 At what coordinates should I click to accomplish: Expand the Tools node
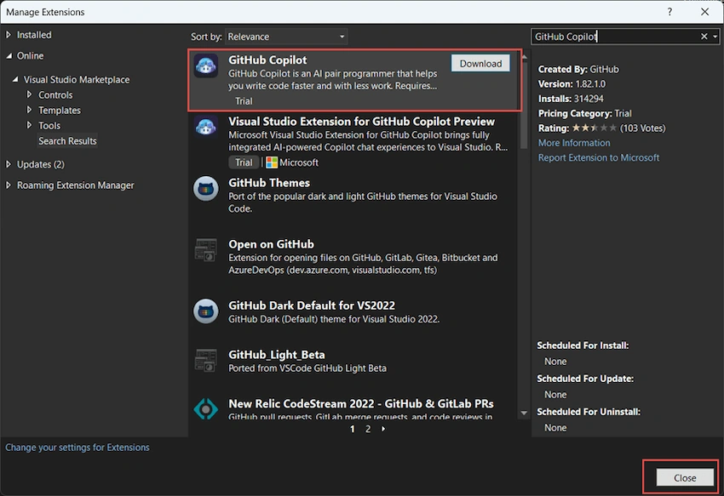(29, 125)
